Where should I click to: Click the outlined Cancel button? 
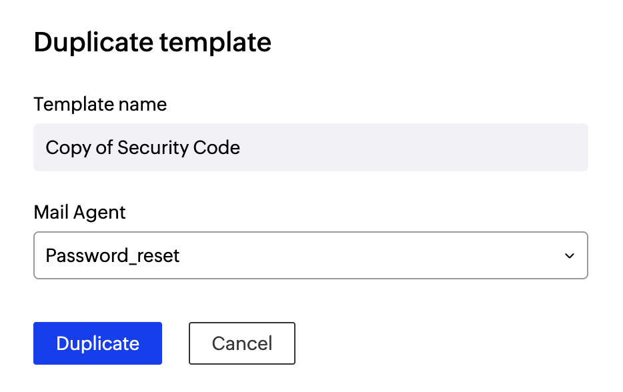pos(241,343)
